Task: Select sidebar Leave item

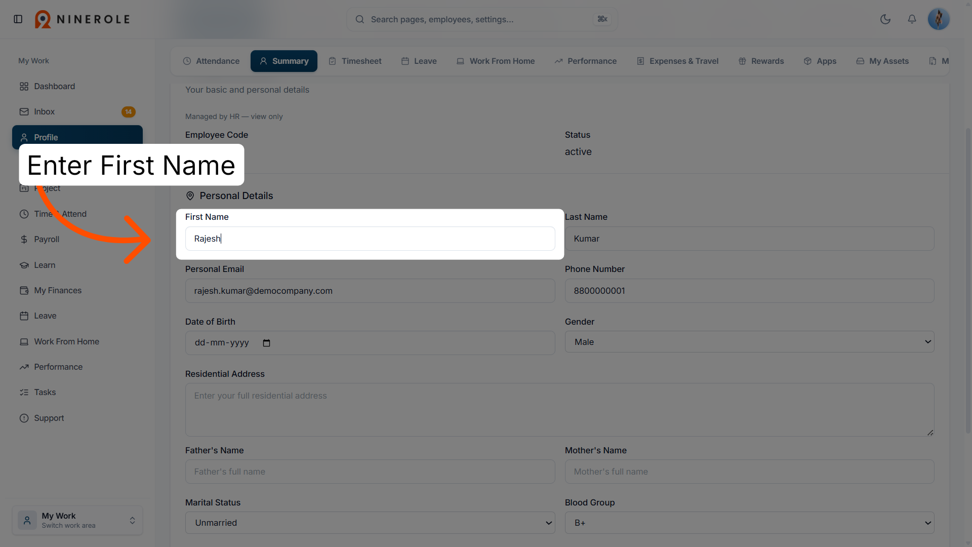Action: 77,316
